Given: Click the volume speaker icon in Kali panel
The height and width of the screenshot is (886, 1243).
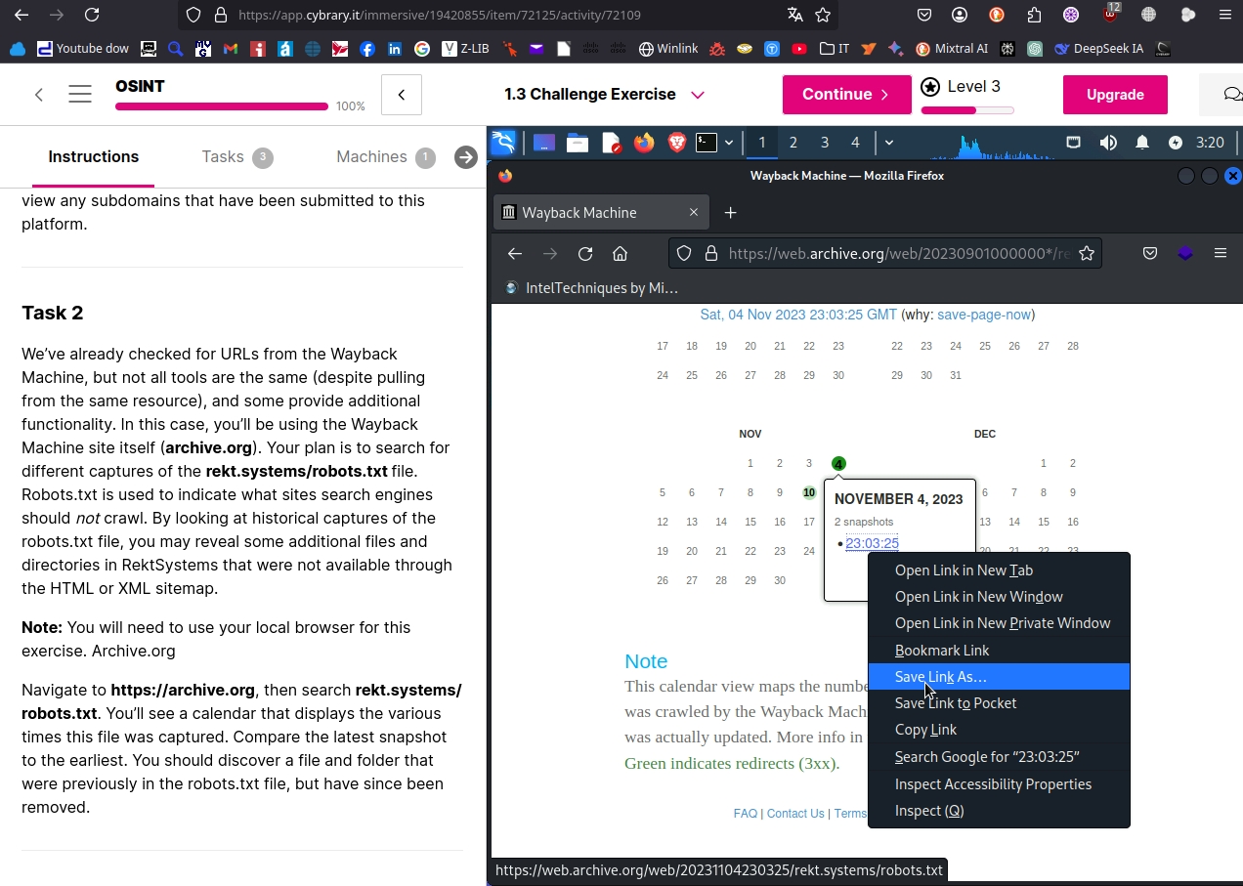Looking at the screenshot, I should pos(1108,143).
